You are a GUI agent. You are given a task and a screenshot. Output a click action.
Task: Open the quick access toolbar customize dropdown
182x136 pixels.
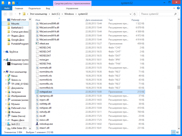coord(17,3)
